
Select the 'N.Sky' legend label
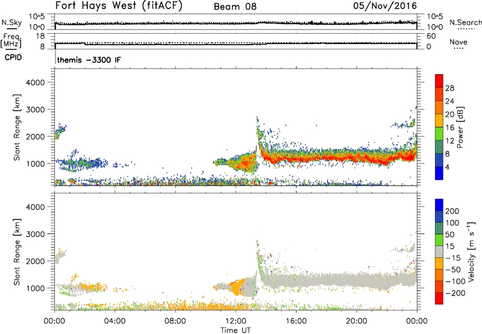[x=11, y=22]
